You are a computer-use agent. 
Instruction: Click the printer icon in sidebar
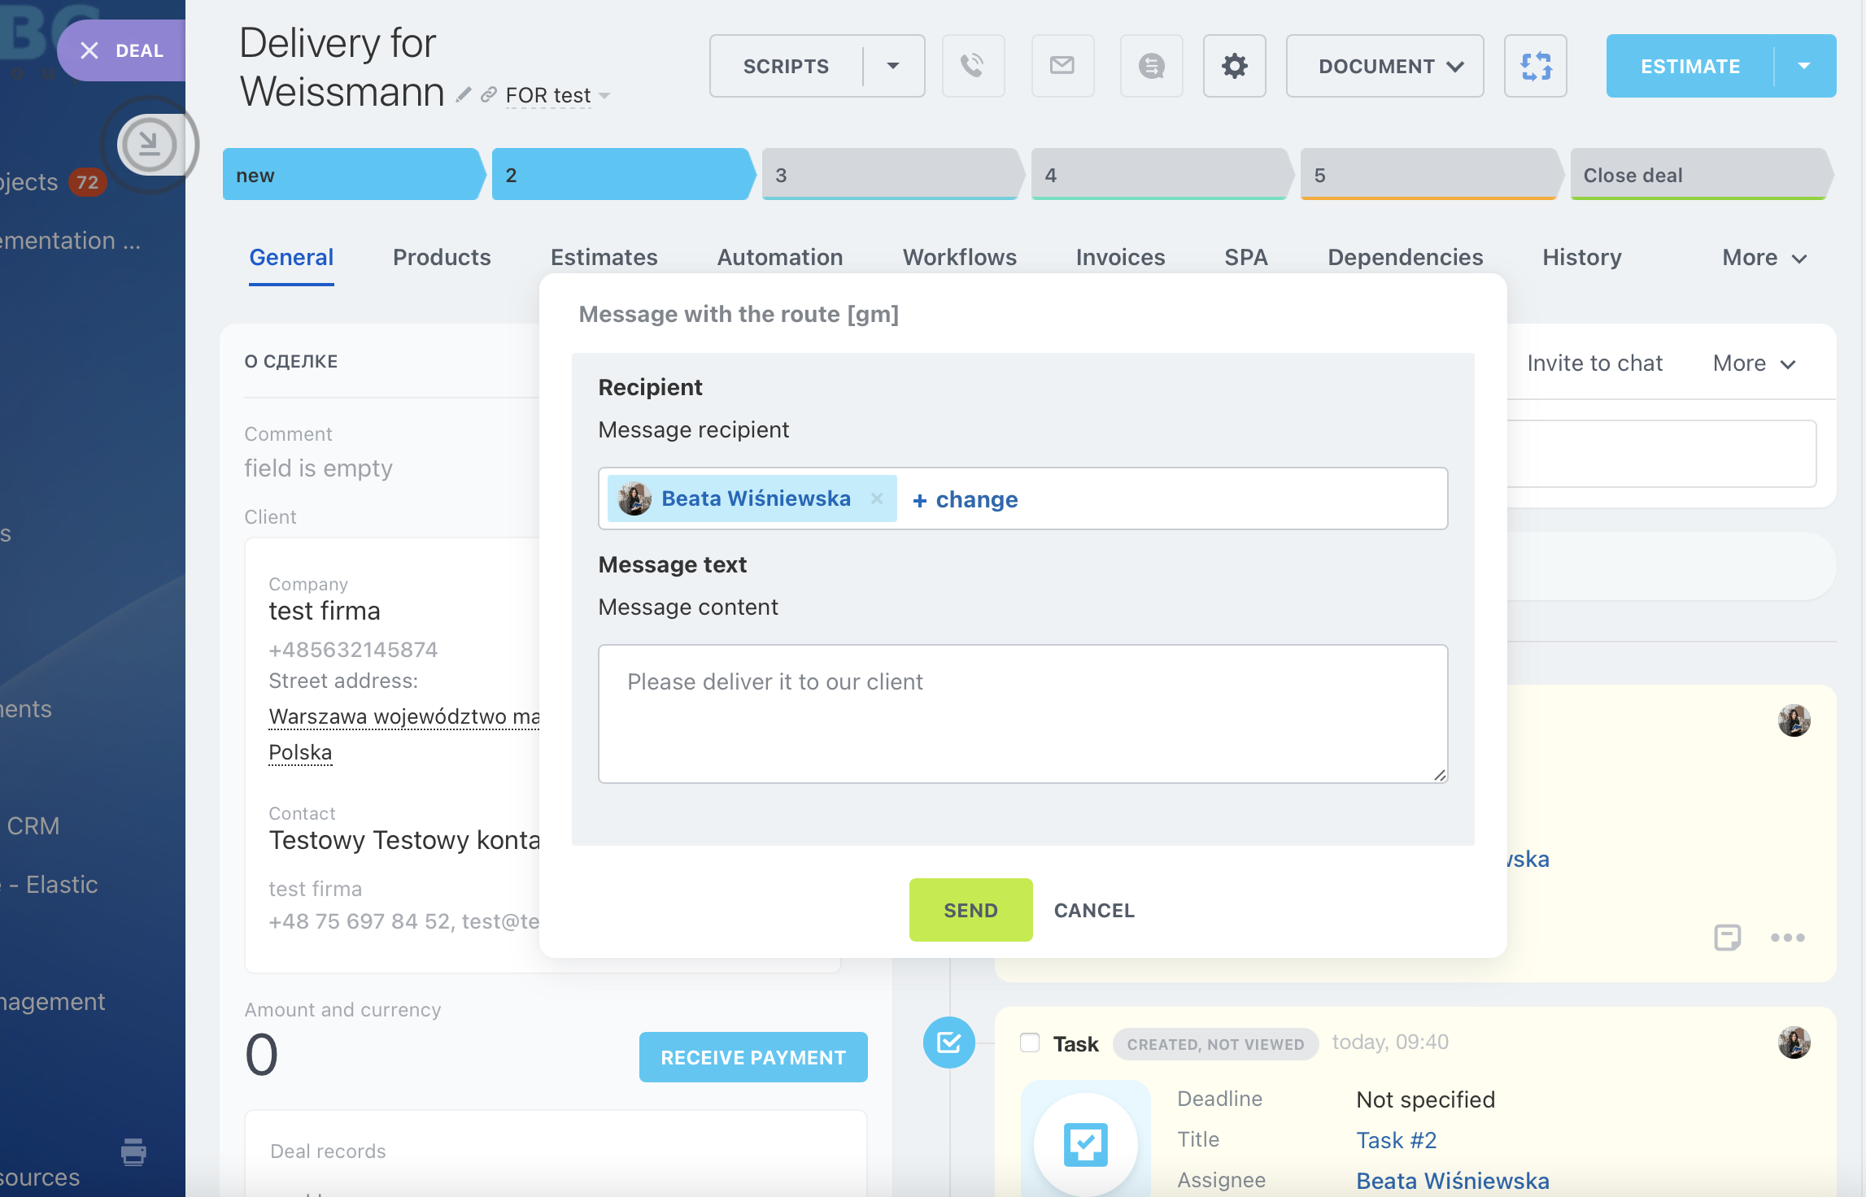pyautogui.click(x=133, y=1151)
